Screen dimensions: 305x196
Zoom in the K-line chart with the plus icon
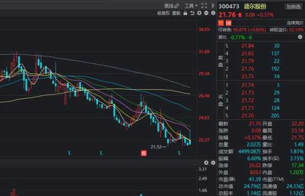(199, 13)
